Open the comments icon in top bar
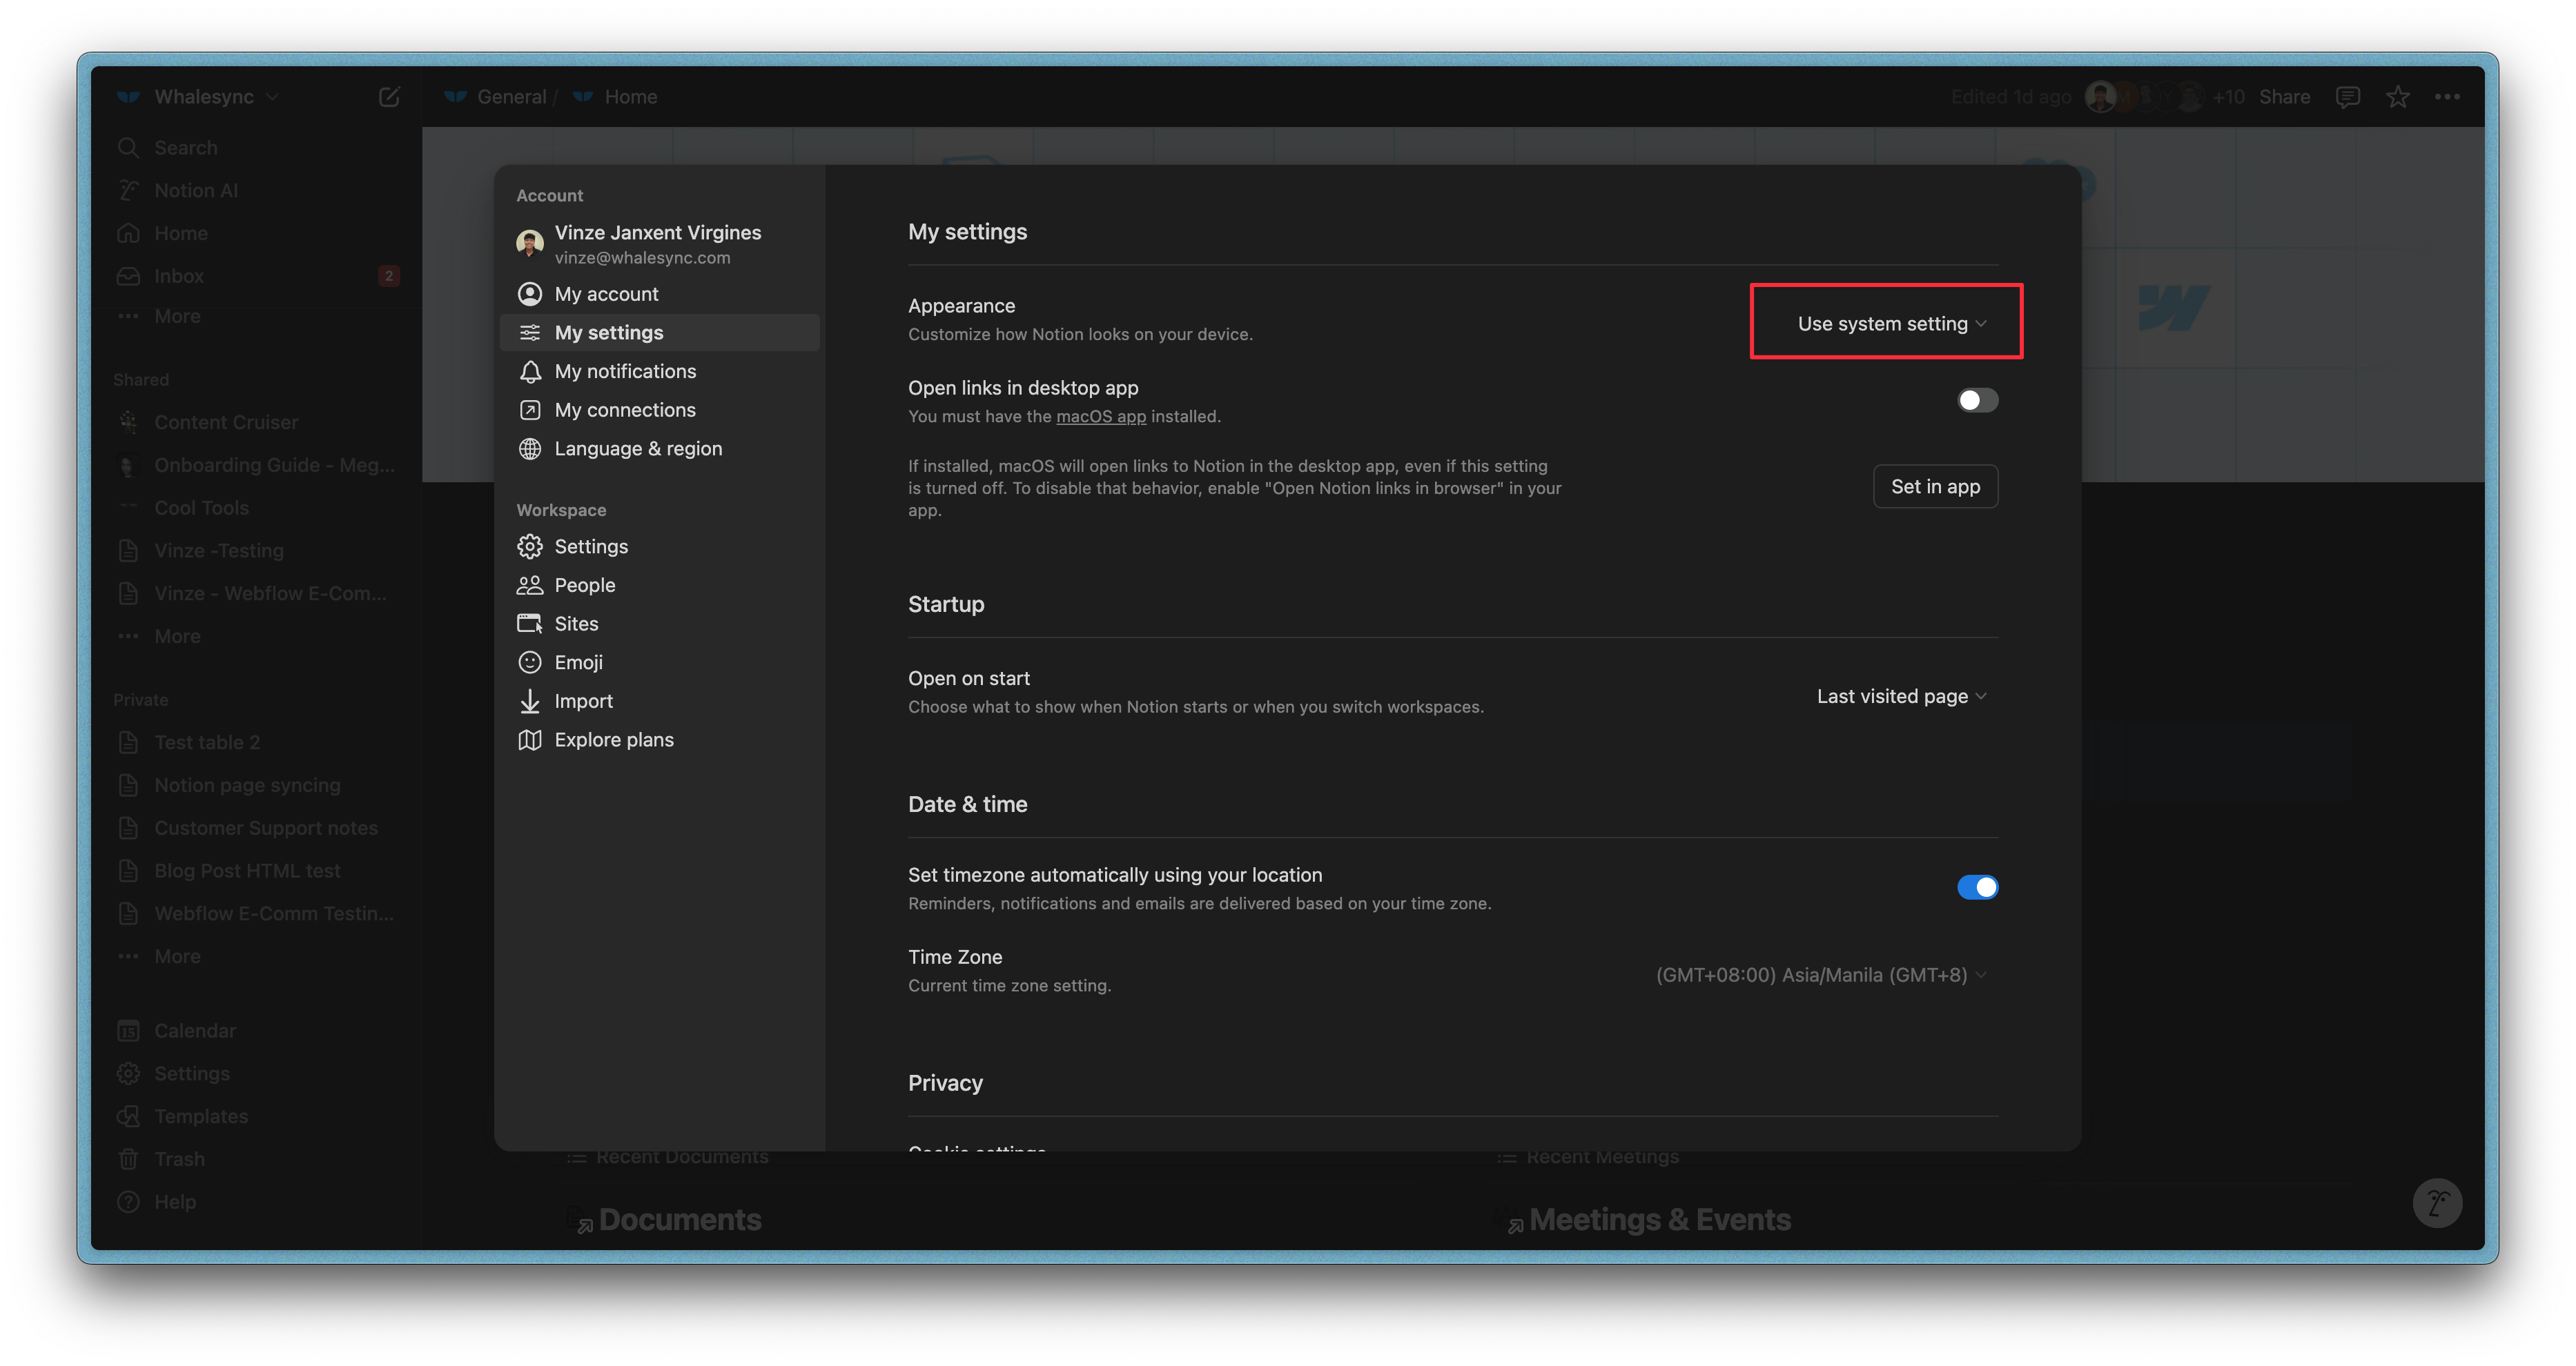This screenshot has height=1366, width=2576. [x=2347, y=97]
